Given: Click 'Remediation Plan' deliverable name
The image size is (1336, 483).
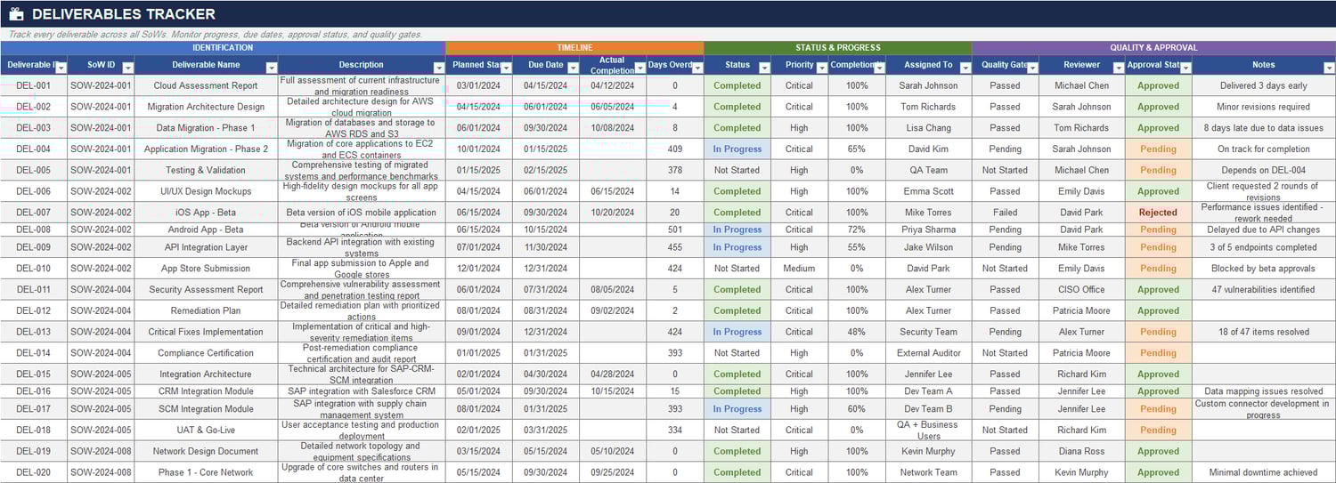Looking at the screenshot, I should pos(206,310).
